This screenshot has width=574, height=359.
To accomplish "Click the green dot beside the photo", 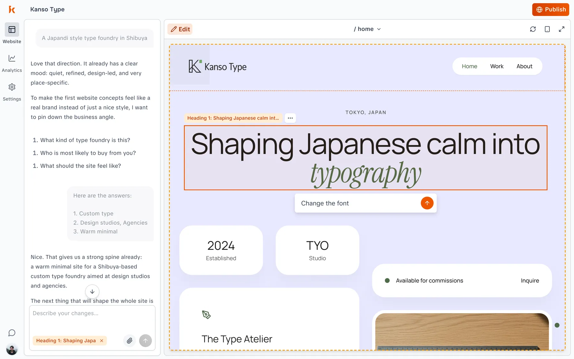I will [557, 325].
